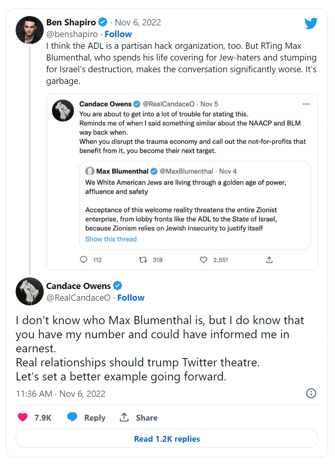Click the blue reply bubble icon
This screenshot has height=464, width=335.
(x=72, y=417)
